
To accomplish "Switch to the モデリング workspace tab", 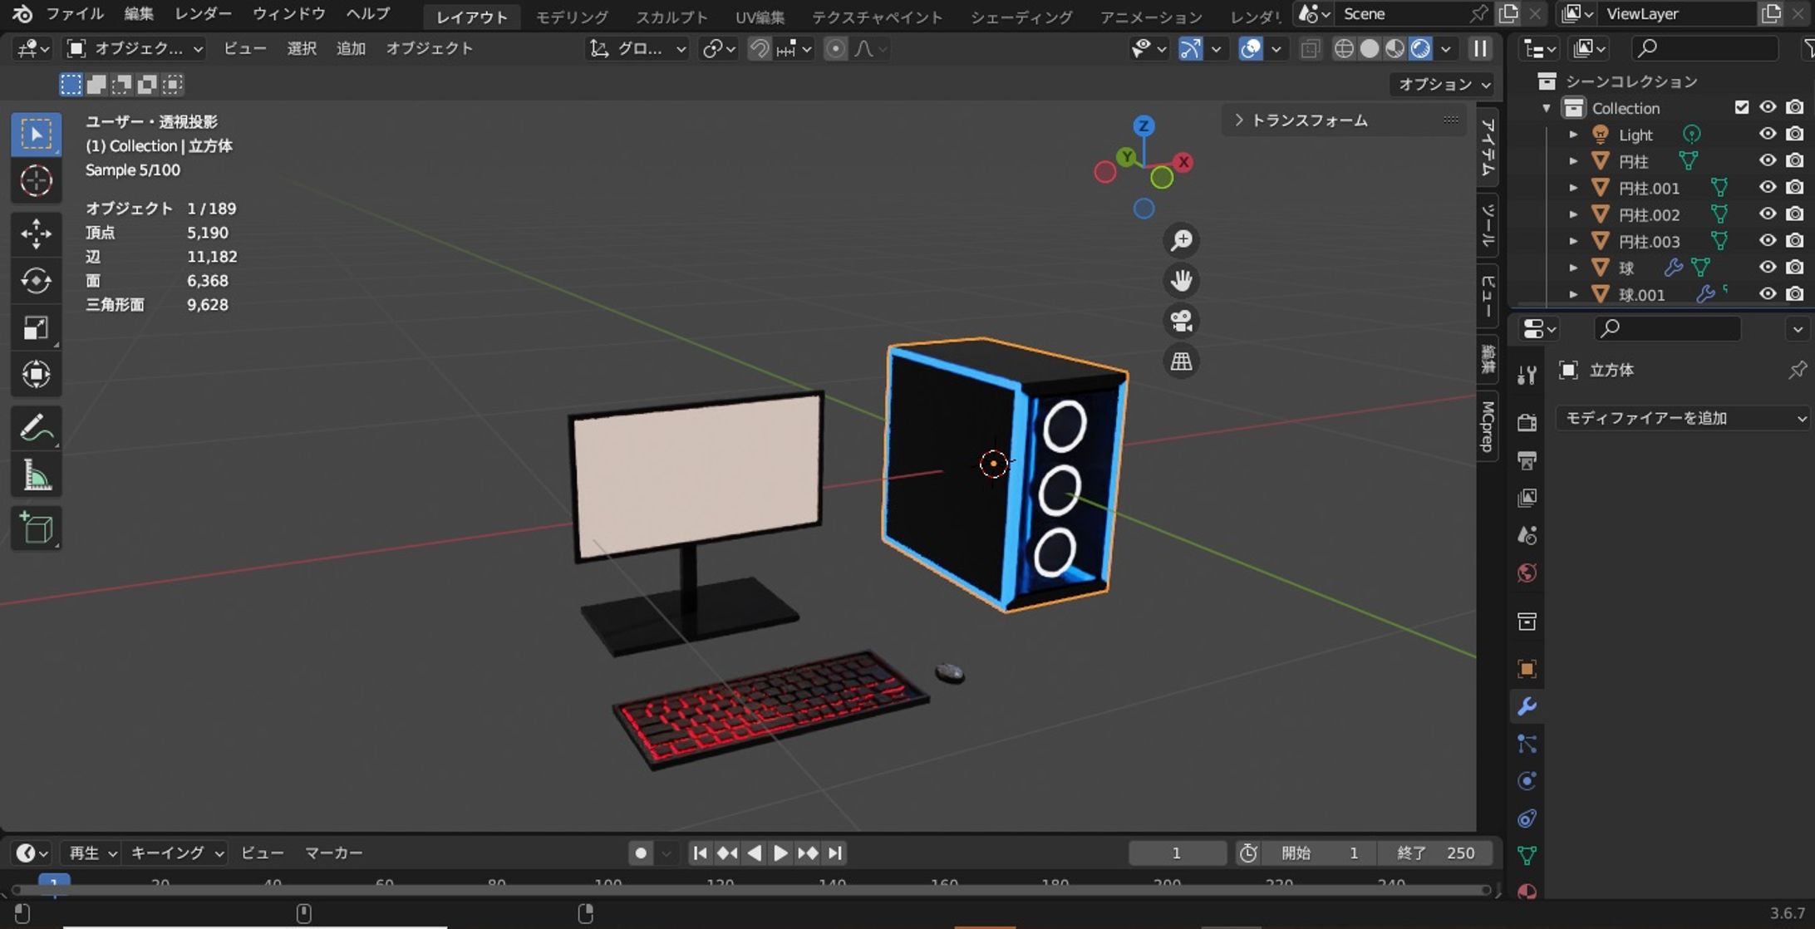I will coord(571,17).
